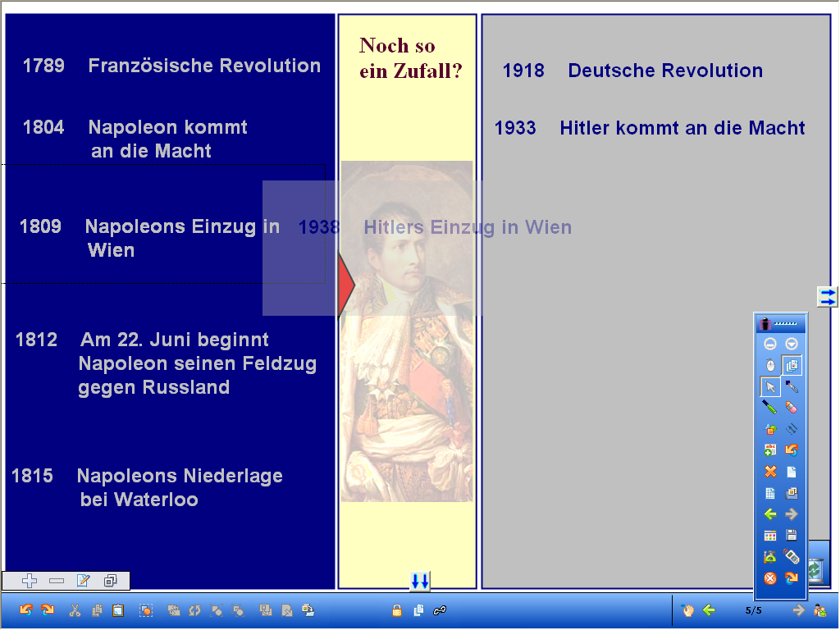The image size is (840, 630).
Task: Go to previous page with bottom bar green arrow
Action: click(709, 610)
